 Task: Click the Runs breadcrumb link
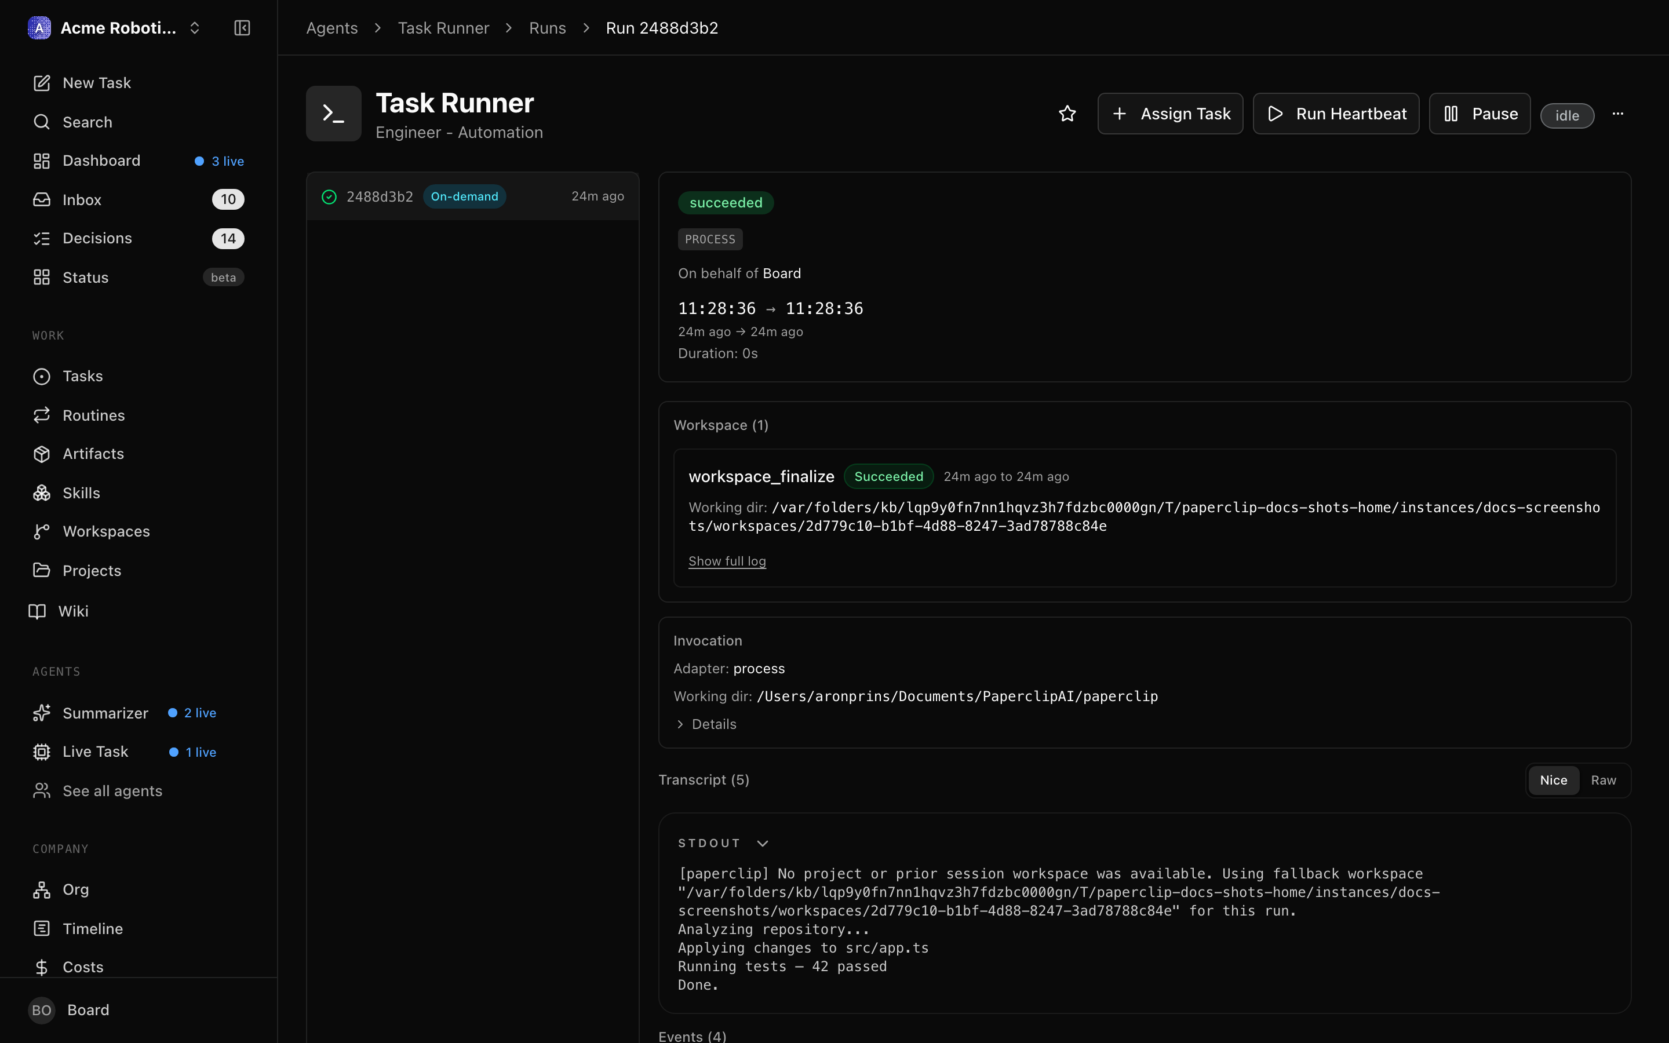548,28
